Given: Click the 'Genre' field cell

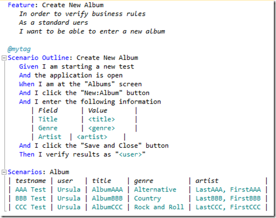Looking at the screenshot, I should click(x=48, y=128).
